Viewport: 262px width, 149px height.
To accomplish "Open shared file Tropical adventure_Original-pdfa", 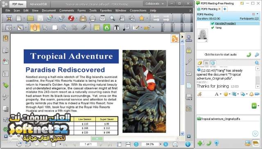I will pyautogui.click(x=221, y=119).
